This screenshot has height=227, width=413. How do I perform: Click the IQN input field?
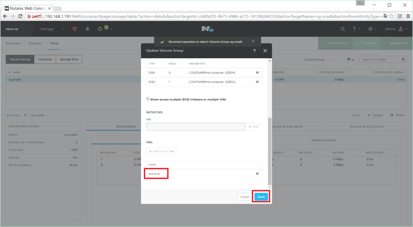tap(196, 126)
